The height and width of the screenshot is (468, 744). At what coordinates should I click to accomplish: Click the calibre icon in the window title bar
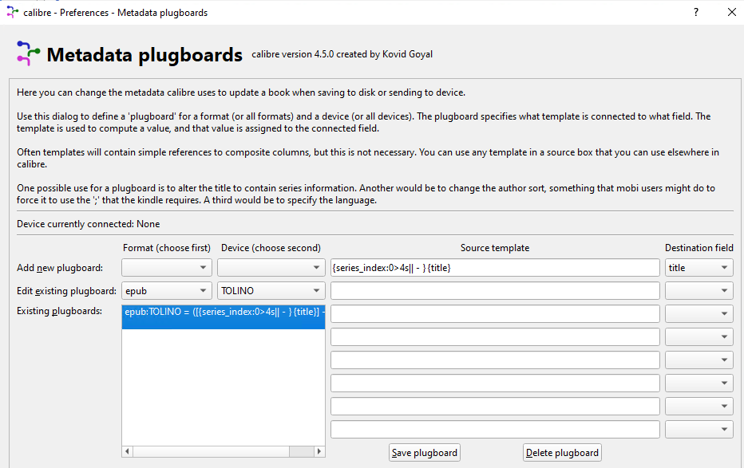click(x=12, y=12)
